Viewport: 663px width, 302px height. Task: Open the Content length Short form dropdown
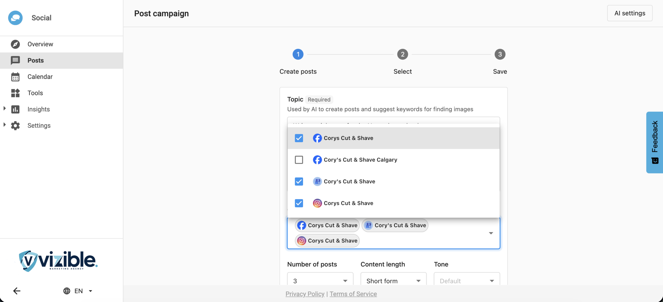[393, 281]
